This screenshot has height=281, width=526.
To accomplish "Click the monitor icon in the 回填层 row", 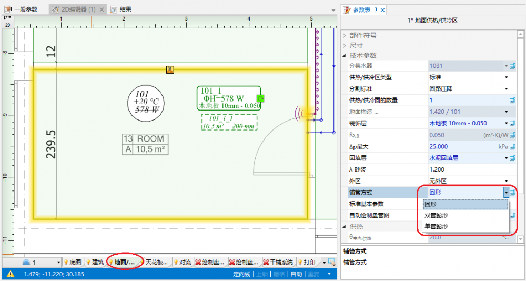I will 513,158.
